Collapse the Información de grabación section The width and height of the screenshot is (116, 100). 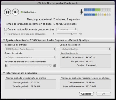point(4,73)
